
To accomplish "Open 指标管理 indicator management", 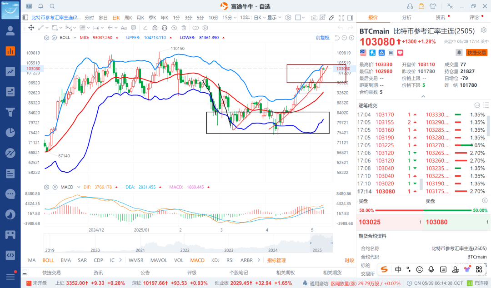I will click(x=276, y=260).
